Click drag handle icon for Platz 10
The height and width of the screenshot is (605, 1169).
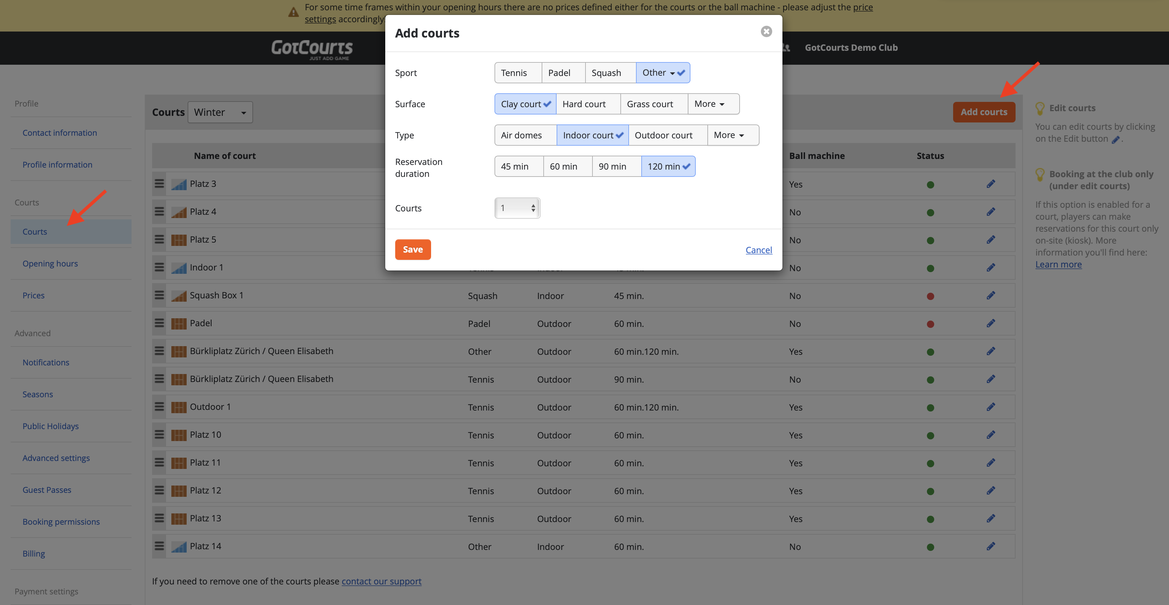(x=159, y=434)
